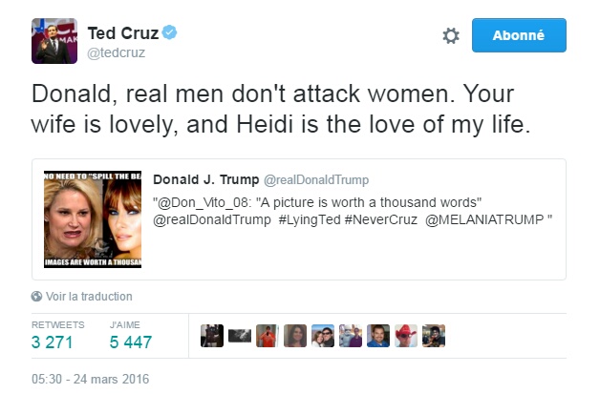Open the @tedcruz handle link

[117, 53]
